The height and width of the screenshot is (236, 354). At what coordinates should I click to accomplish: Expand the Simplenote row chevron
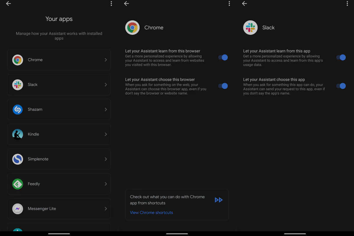click(106, 159)
